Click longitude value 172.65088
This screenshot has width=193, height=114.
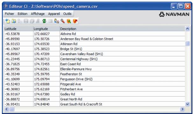(42, 84)
